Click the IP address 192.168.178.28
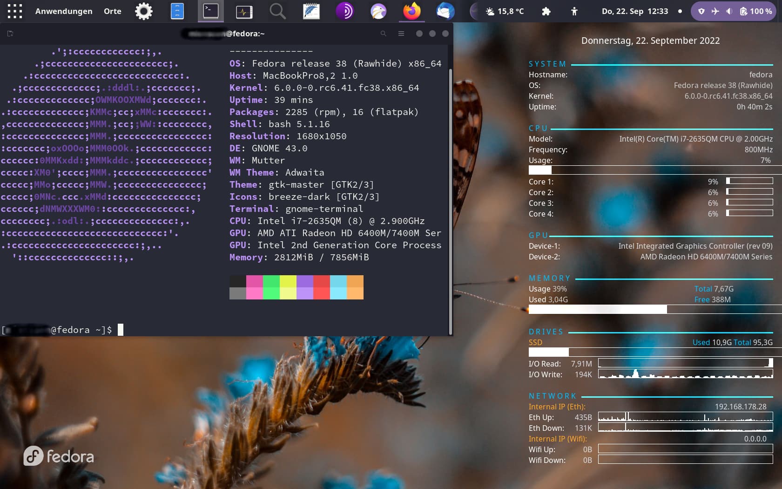Viewport: 782px width, 489px height. [x=741, y=407]
